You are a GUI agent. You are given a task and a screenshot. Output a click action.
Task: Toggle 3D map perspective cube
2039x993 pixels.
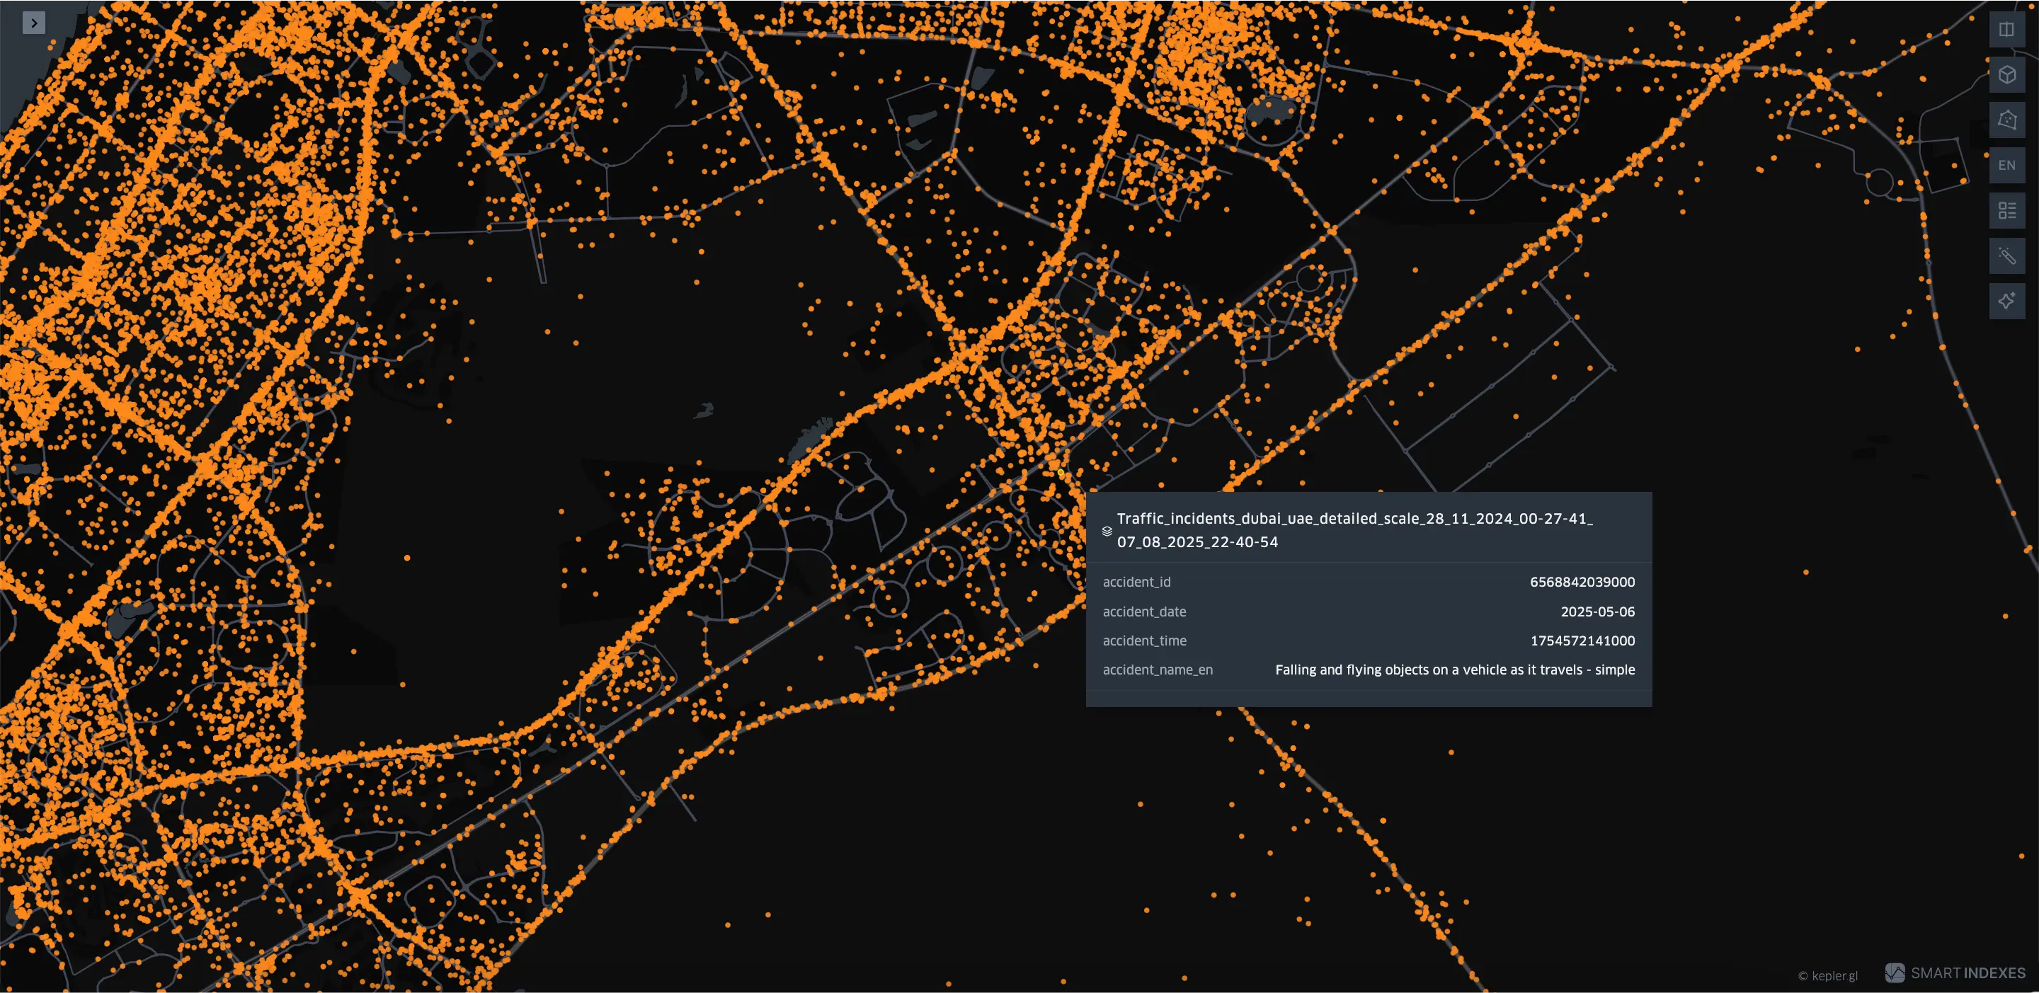coord(2006,75)
